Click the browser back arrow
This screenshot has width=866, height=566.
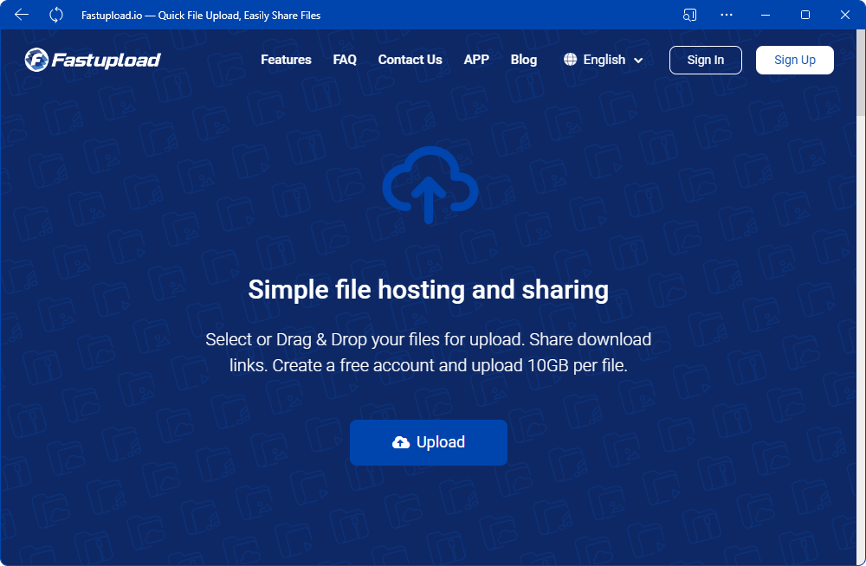[x=21, y=15]
